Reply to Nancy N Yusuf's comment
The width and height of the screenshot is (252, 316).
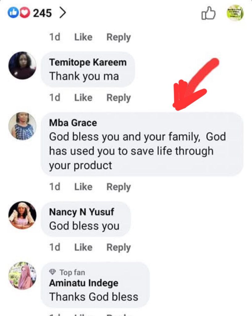tap(119, 247)
